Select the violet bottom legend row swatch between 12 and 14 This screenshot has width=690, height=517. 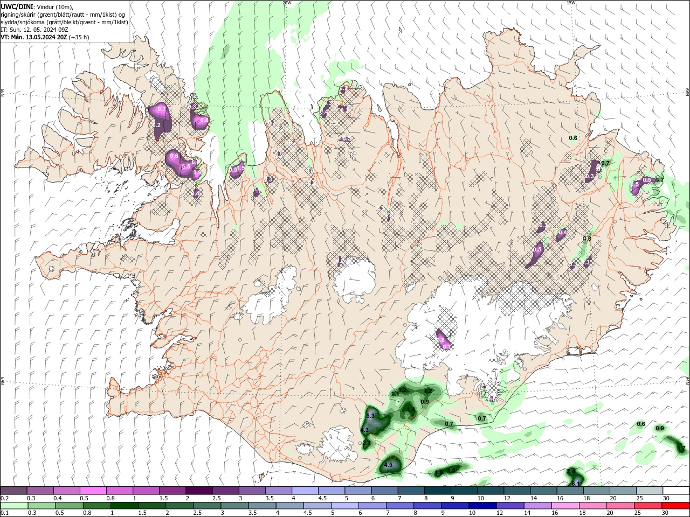point(509,506)
